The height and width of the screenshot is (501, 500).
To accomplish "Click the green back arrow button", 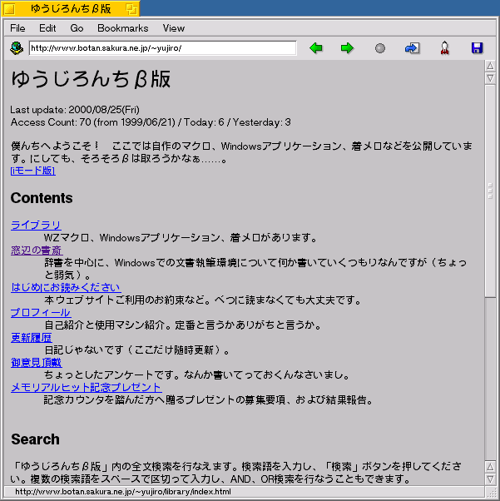I will pos(316,48).
